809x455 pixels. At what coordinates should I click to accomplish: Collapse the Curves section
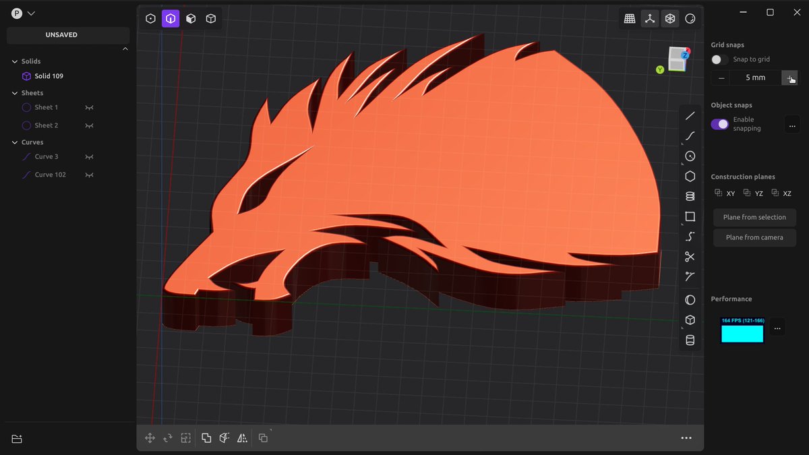pos(15,142)
